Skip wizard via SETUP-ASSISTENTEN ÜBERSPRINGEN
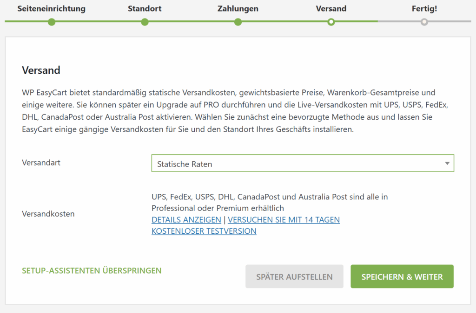The width and height of the screenshot is (476, 313). click(x=92, y=270)
